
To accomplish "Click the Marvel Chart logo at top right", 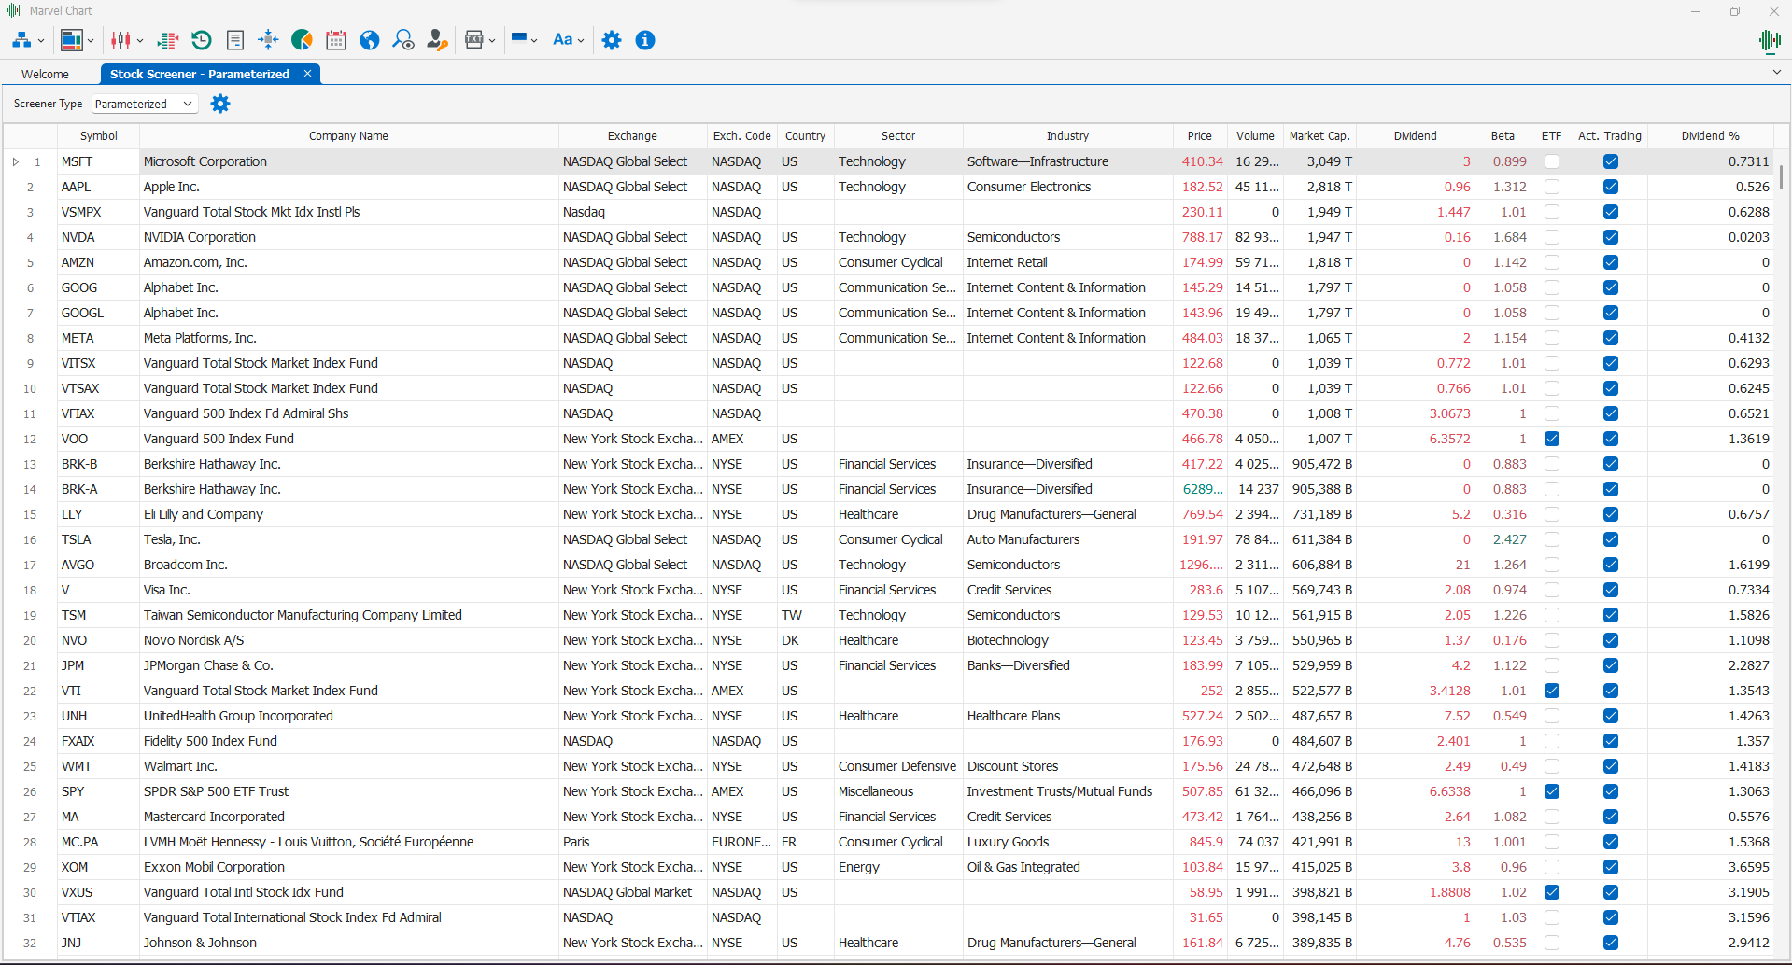I will 1770,40.
